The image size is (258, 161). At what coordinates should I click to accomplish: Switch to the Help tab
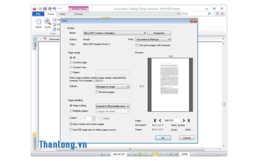[62, 14]
